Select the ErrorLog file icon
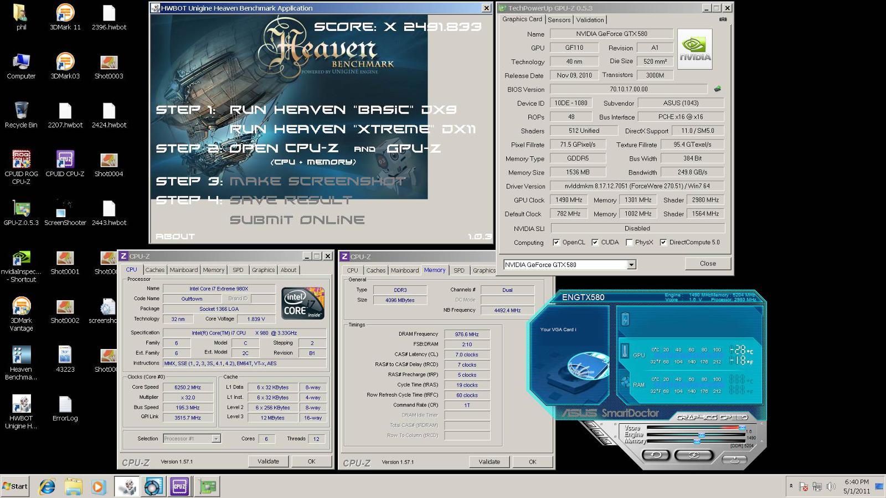Screen dimensions: 886x498 coord(65,408)
